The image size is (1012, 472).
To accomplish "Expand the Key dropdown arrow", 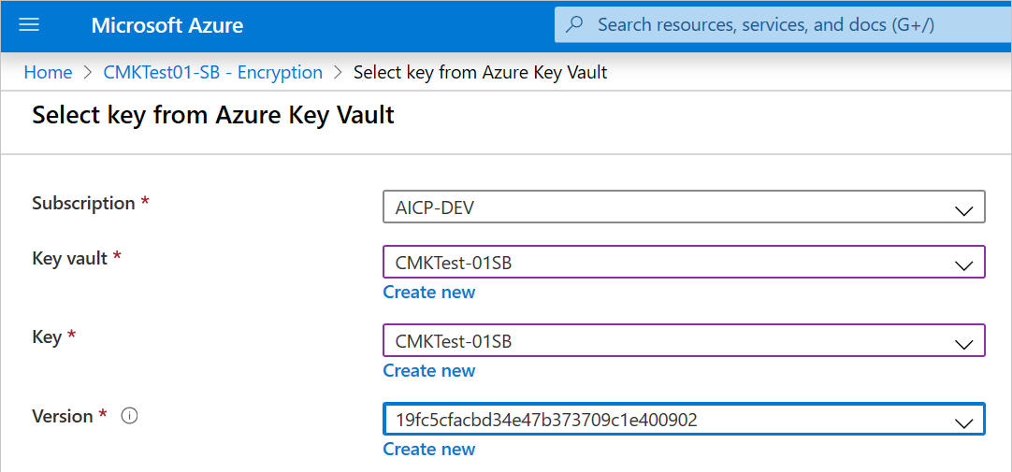I will (x=963, y=344).
